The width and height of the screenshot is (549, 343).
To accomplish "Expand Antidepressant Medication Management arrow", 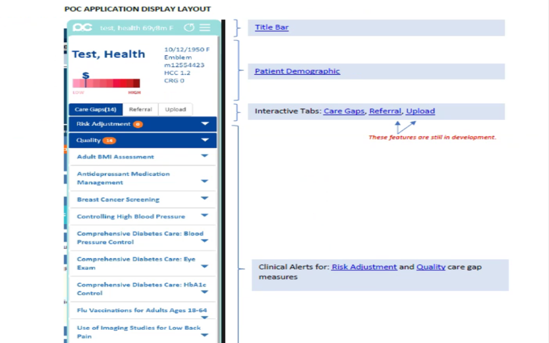I will coord(205,181).
